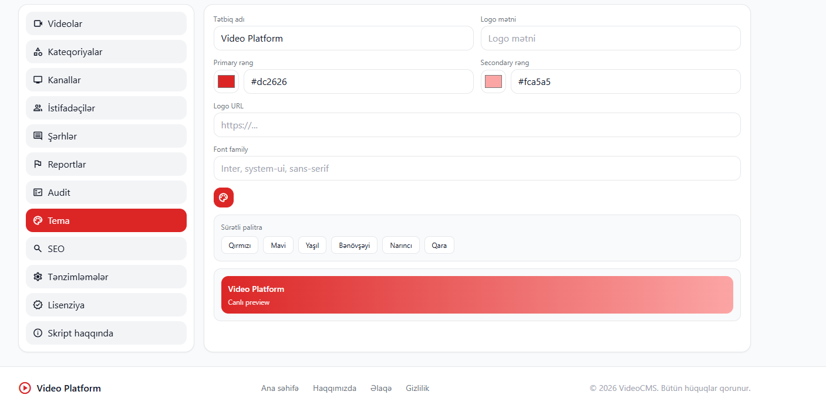
Task: Open the secondary color swatch picker
Action: click(x=493, y=81)
